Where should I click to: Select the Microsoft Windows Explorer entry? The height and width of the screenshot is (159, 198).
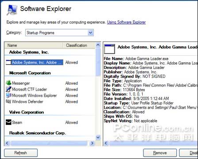click(x=34, y=95)
